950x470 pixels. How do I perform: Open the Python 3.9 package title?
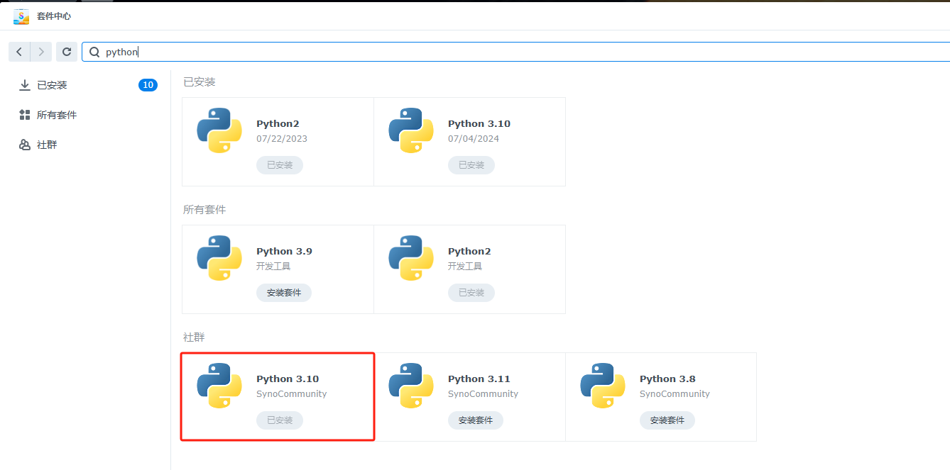(x=284, y=251)
